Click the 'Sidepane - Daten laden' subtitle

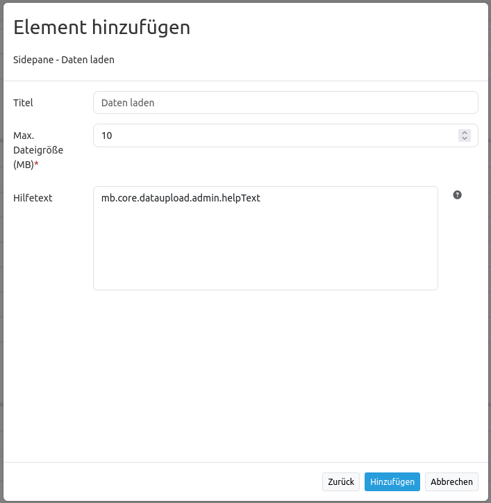(64, 60)
